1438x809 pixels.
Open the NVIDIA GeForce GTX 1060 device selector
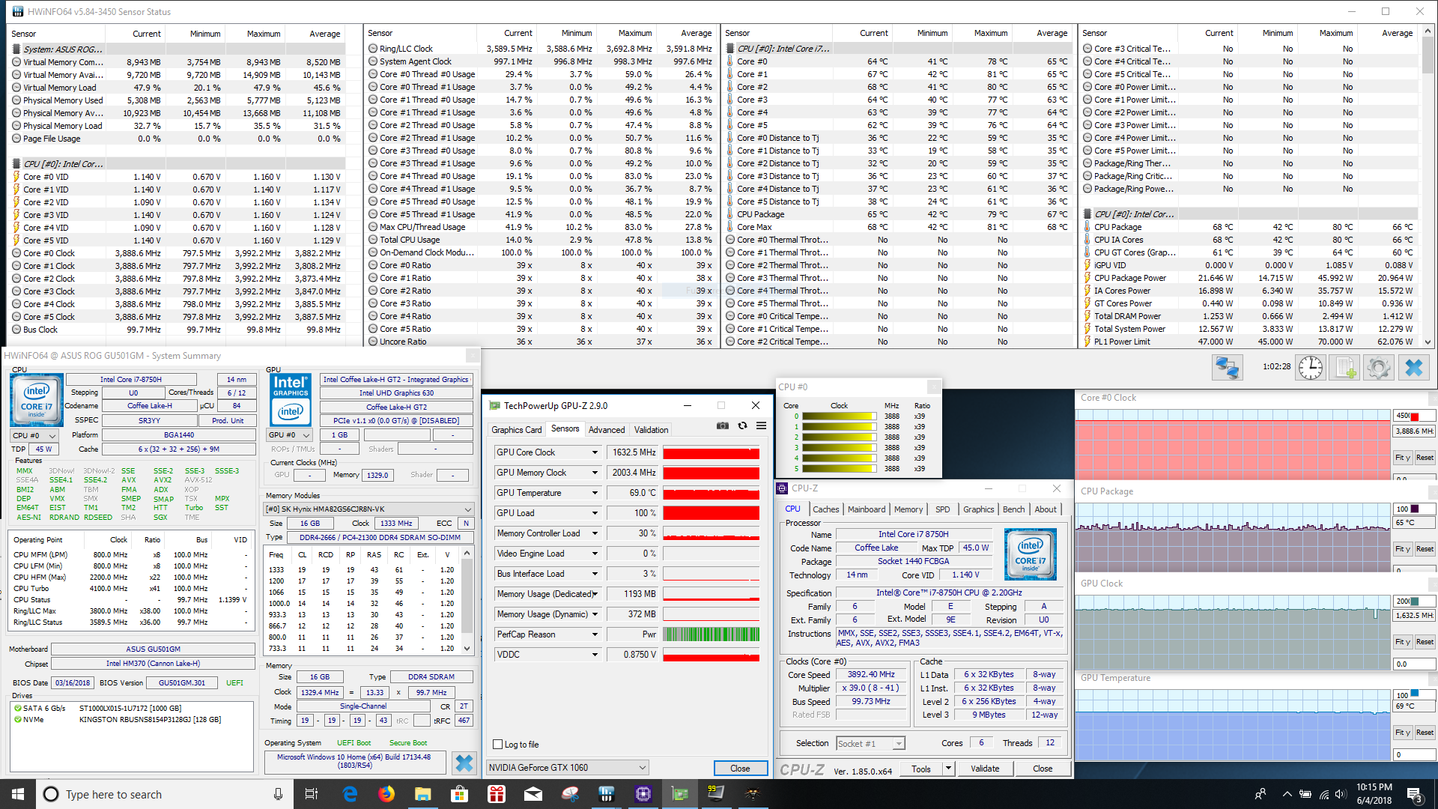[x=568, y=767]
